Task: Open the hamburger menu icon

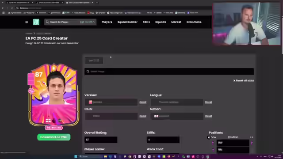Action: coord(27,22)
